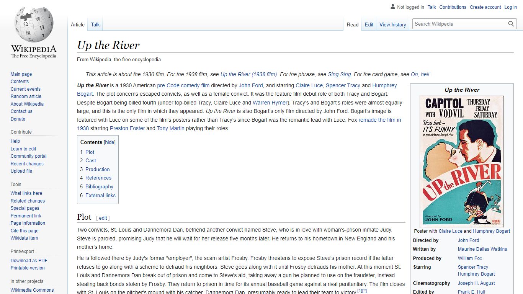The width and height of the screenshot is (523, 294).
Task: Click Permanent link
Action: [26, 216]
